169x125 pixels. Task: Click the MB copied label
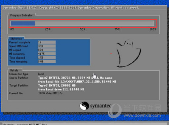click(15, 50)
